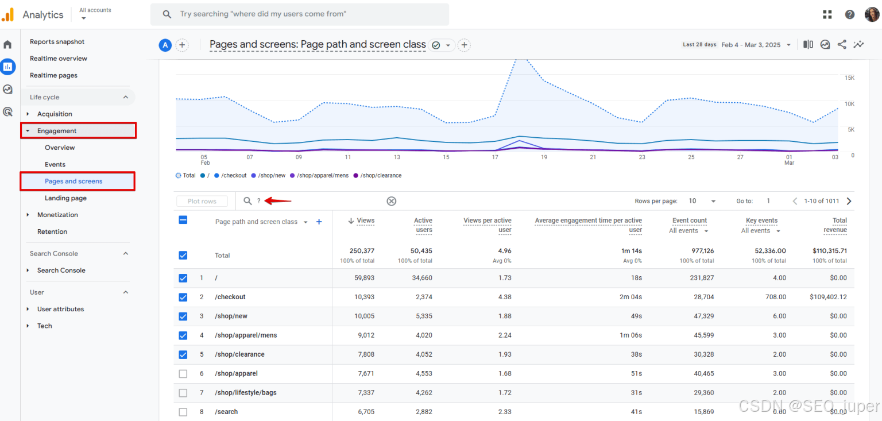Image resolution: width=882 pixels, height=421 pixels.
Task: Open the user profile avatar
Action: (x=872, y=14)
